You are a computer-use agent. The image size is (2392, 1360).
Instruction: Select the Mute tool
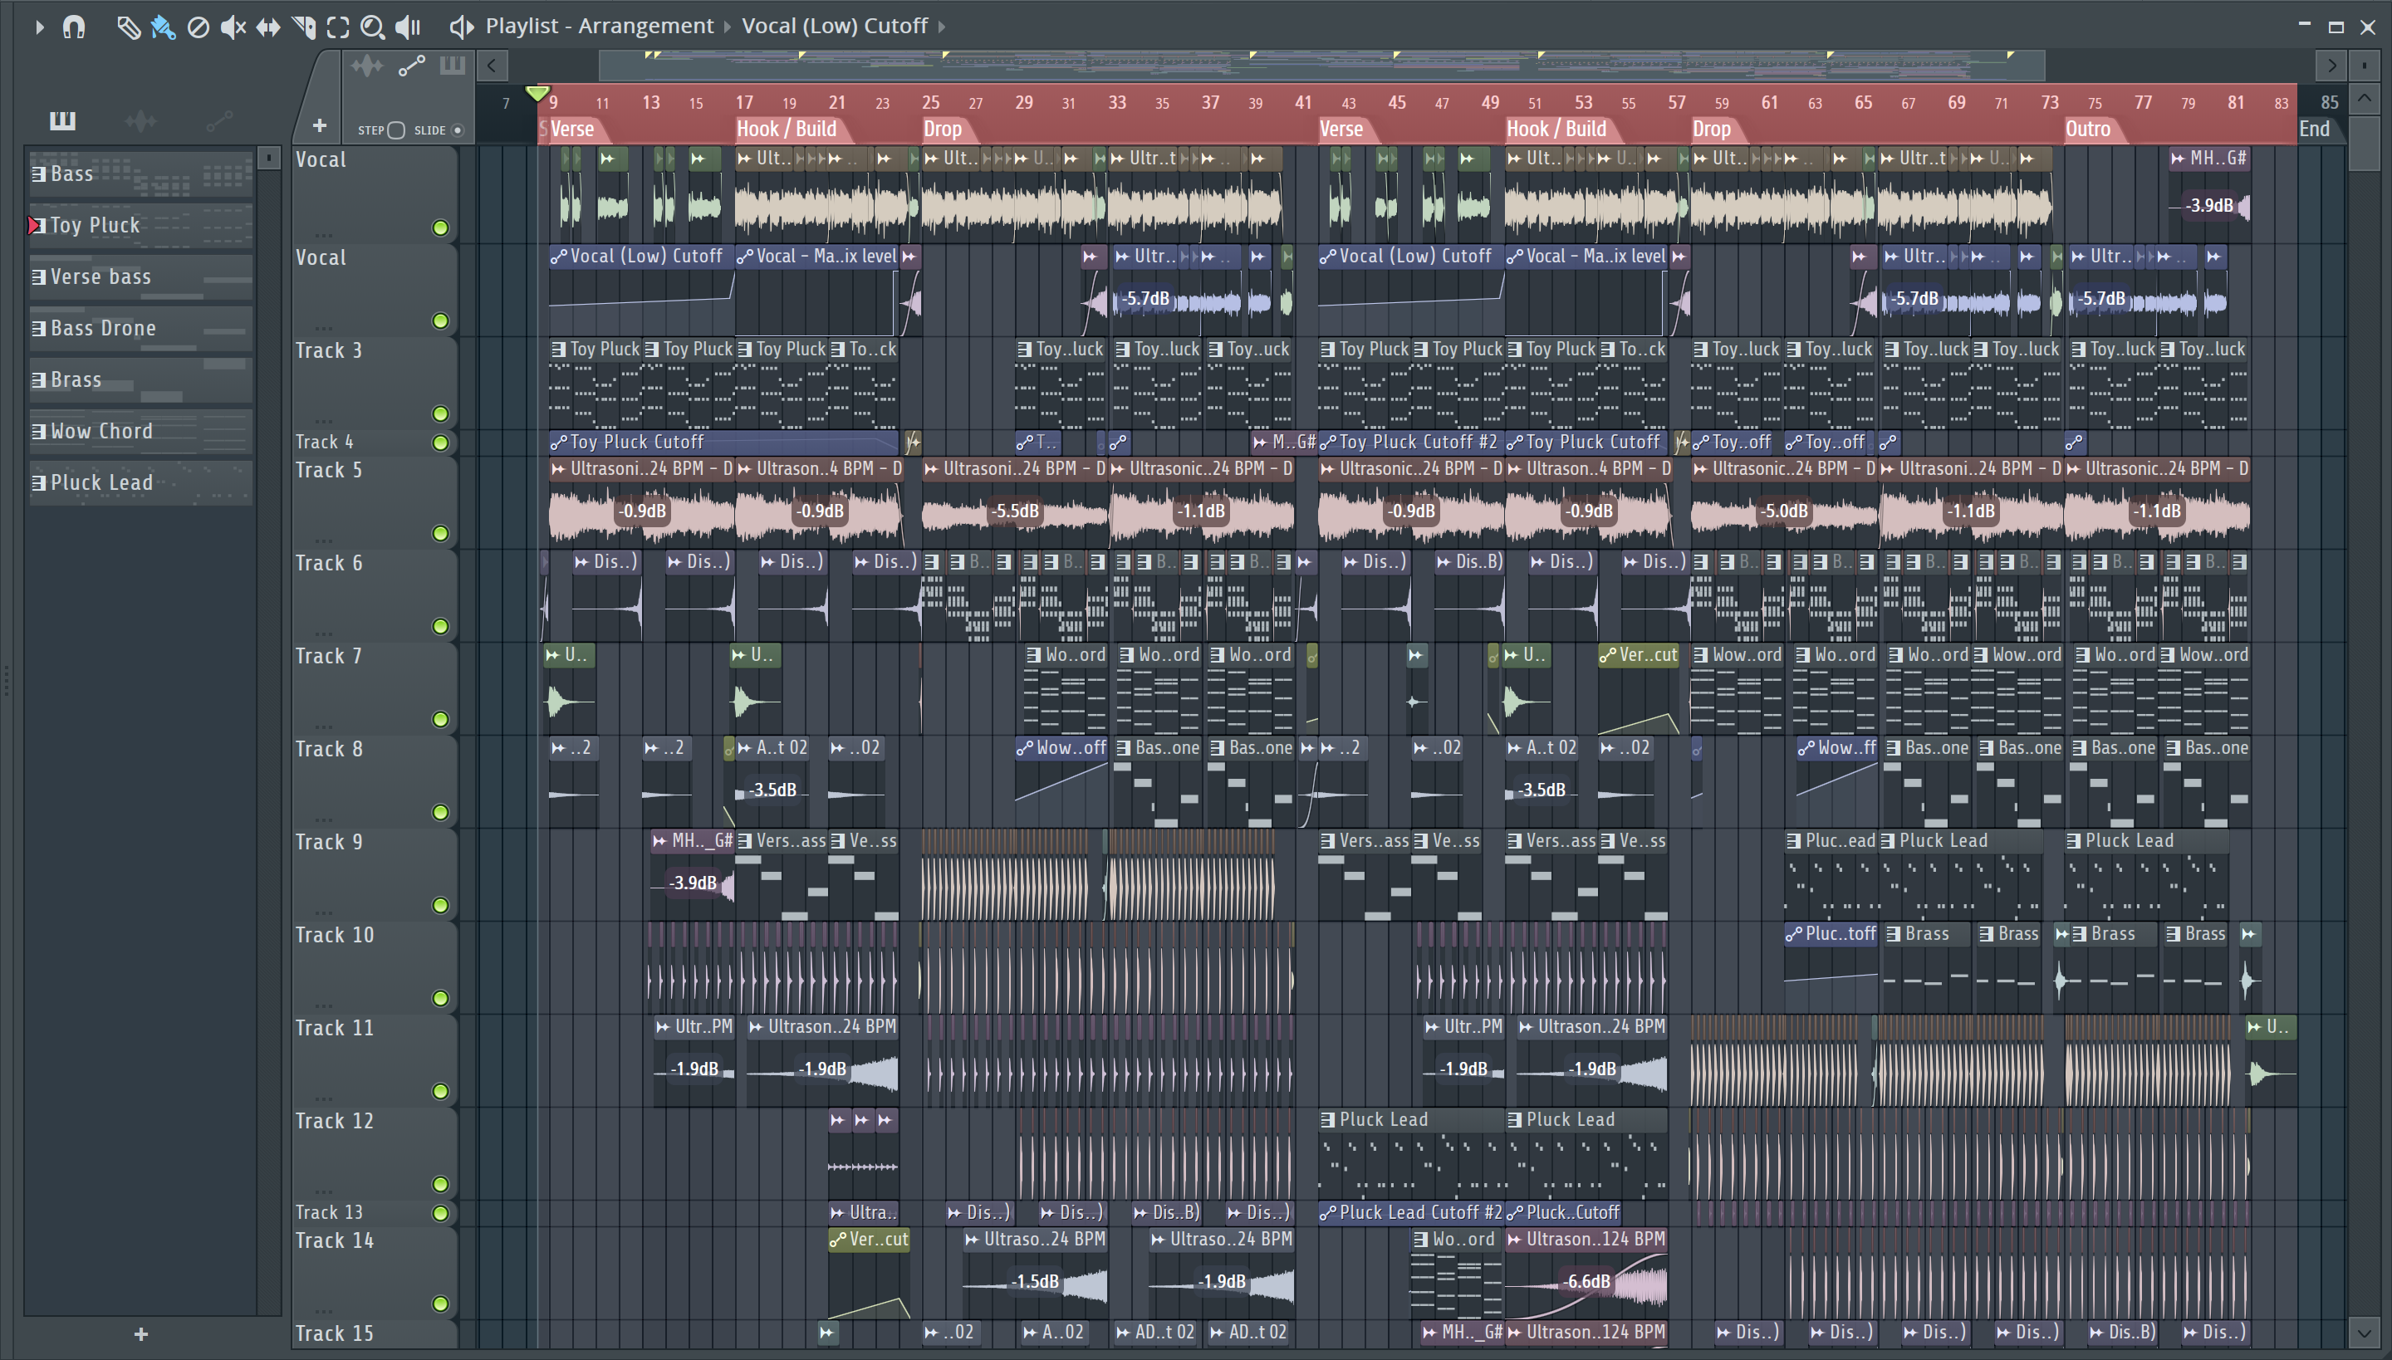coord(233,27)
